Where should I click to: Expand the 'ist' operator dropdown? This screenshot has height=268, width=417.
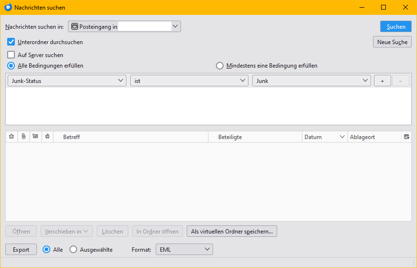tap(189, 81)
